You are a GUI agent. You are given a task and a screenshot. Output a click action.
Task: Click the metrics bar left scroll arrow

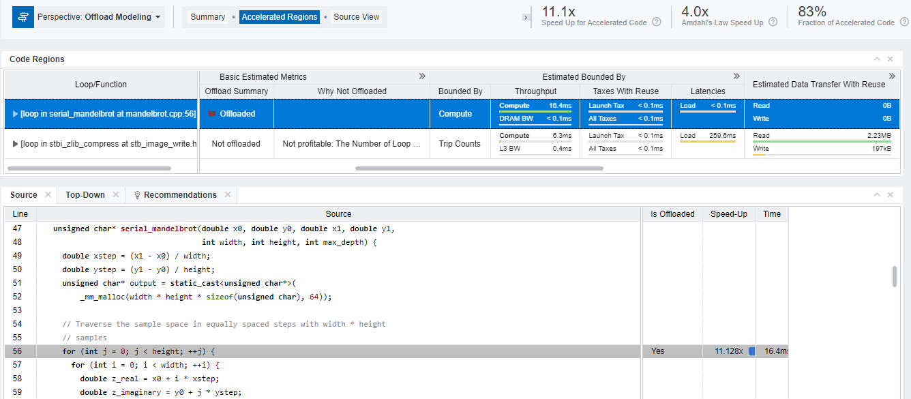click(526, 17)
